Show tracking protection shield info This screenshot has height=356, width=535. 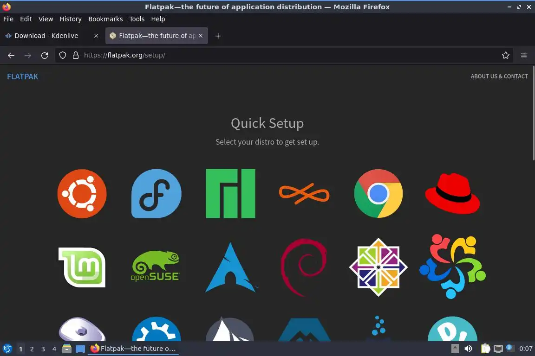(x=62, y=55)
